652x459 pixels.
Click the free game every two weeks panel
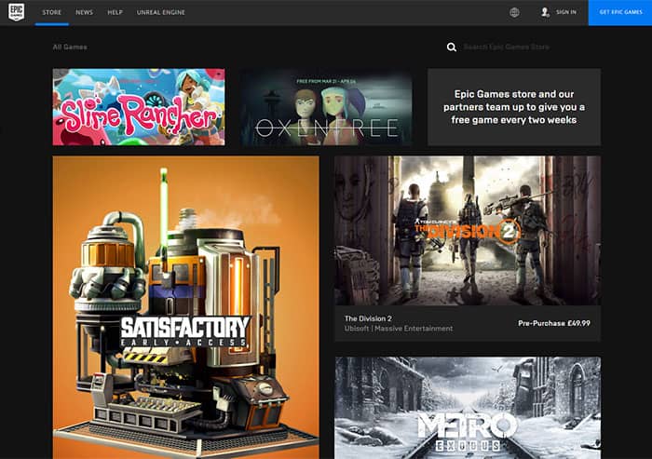tap(513, 106)
